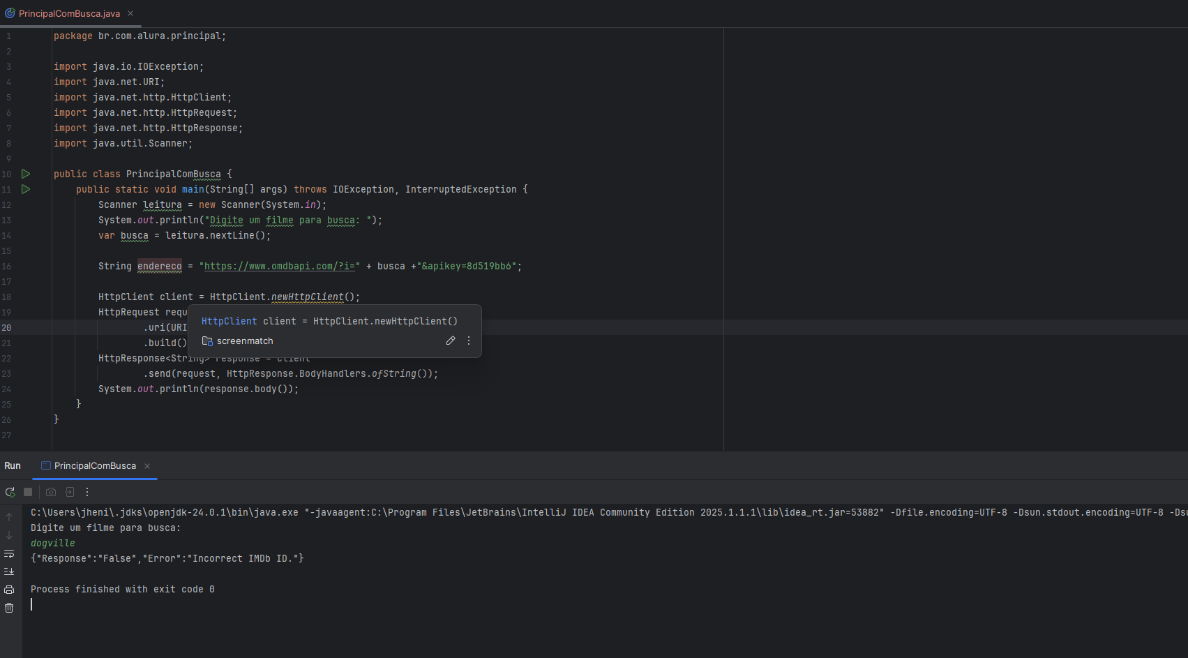Click the 'busca' variable on line 14
This screenshot has height=658, width=1188.
[135, 235]
